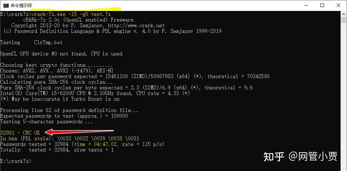This screenshot has width=347, height=171.
Task: Click the scrollbar up arrow
Action: 344,14
